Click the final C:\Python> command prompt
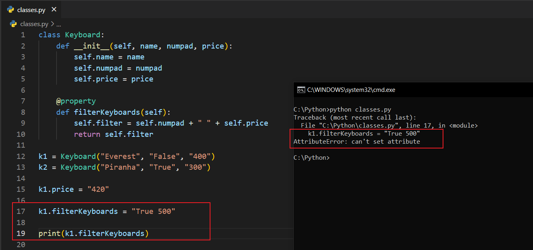This screenshot has width=533, height=250. point(311,158)
